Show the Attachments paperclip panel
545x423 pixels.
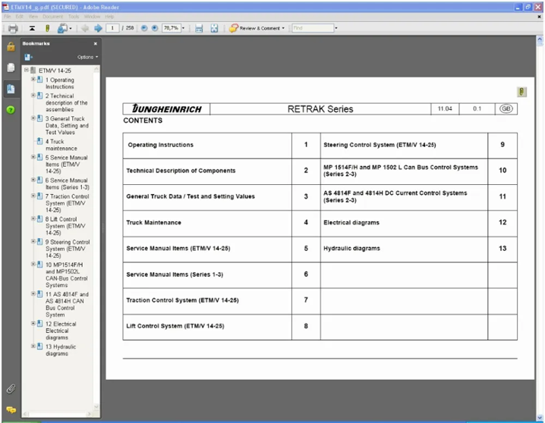[11, 389]
